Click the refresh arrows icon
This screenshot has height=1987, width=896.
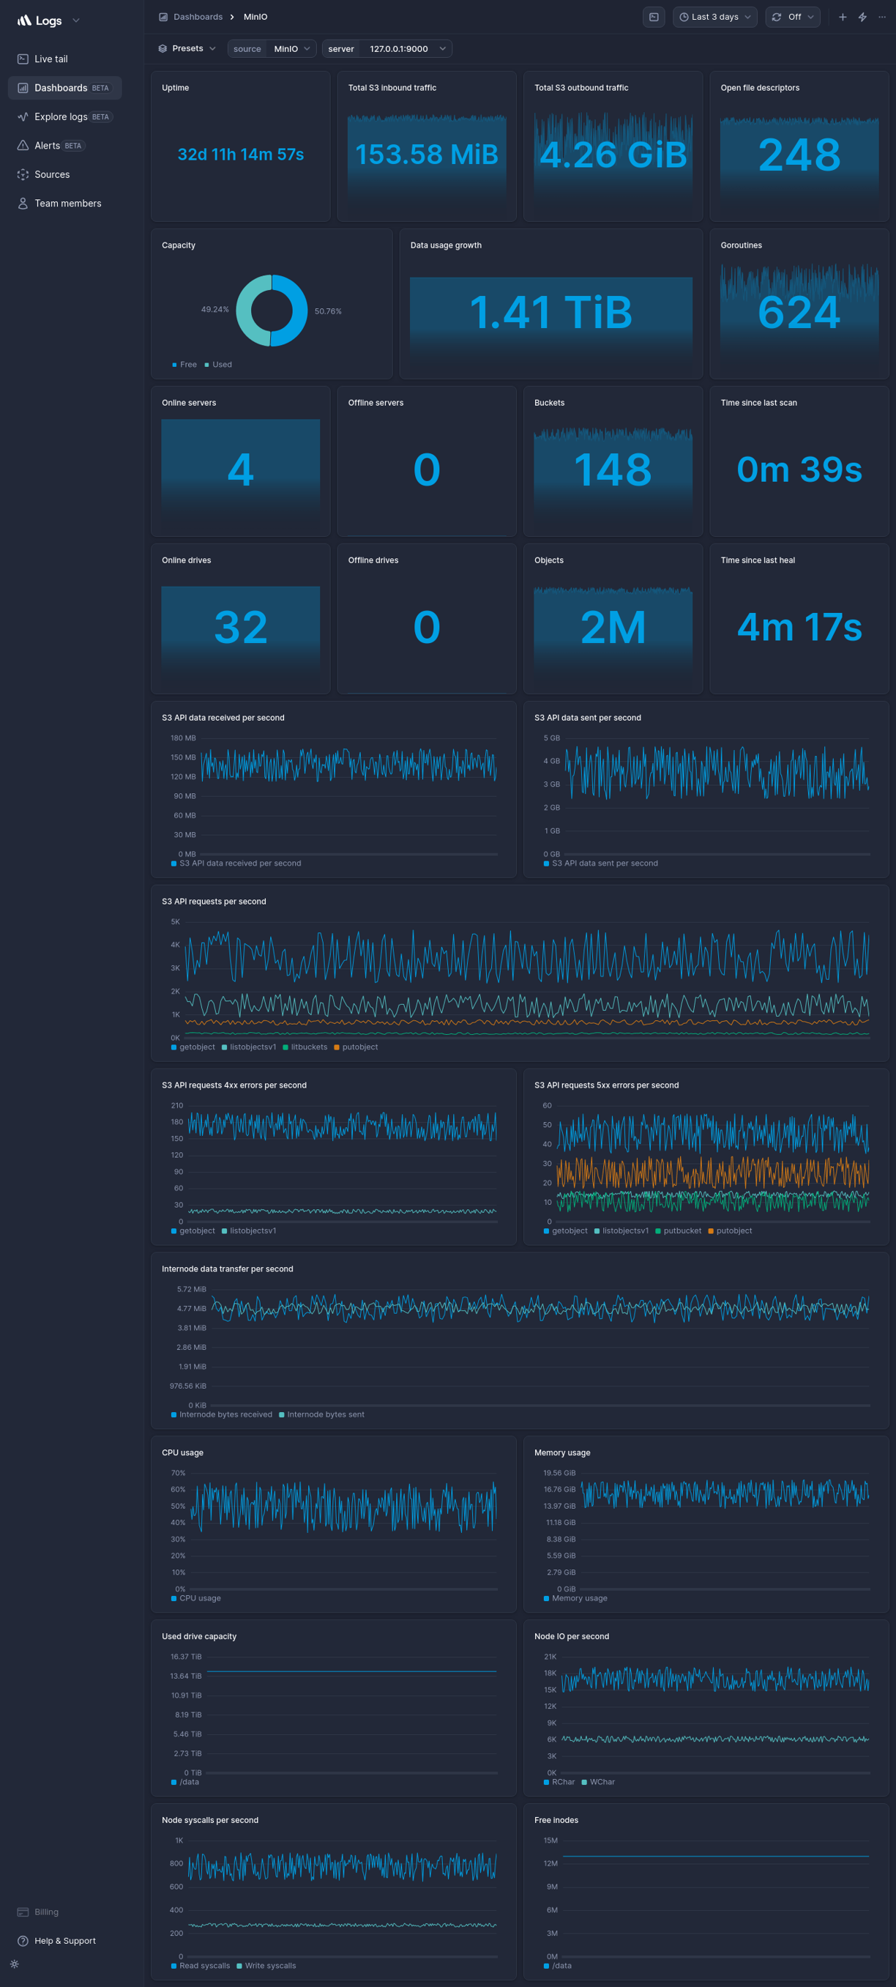pyautogui.click(x=777, y=17)
